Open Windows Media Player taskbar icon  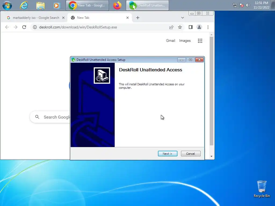tap(56, 5)
